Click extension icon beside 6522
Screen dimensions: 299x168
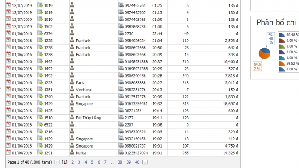(x=40, y=124)
